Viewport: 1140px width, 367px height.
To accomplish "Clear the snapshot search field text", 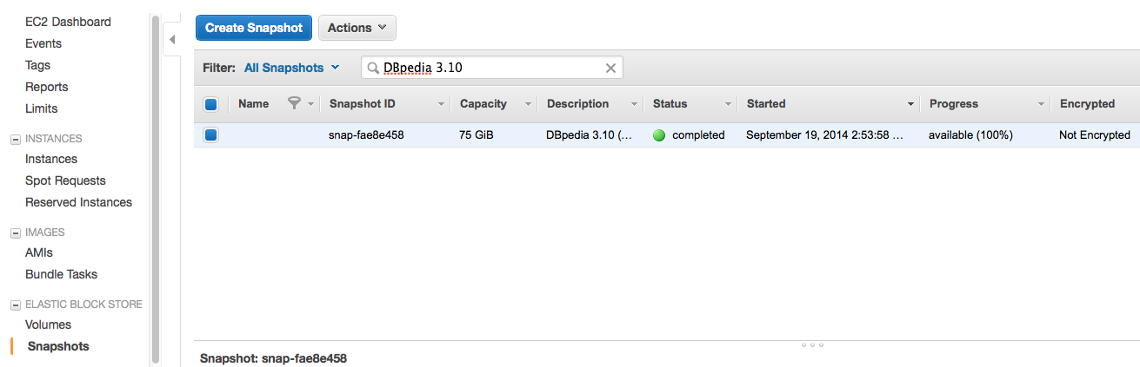I will tap(610, 68).
